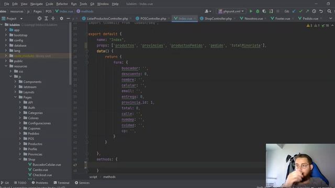Collapse the Pages folder
The height and width of the screenshot is (188, 335).
(x=15, y=97)
